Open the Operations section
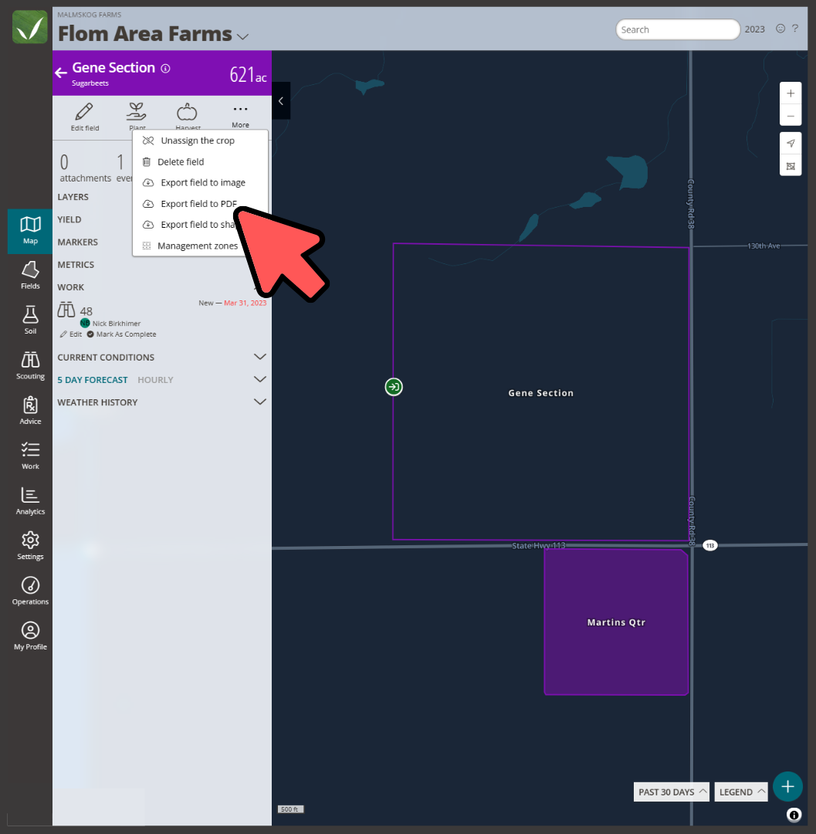The width and height of the screenshot is (816, 834). pos(30,591)
